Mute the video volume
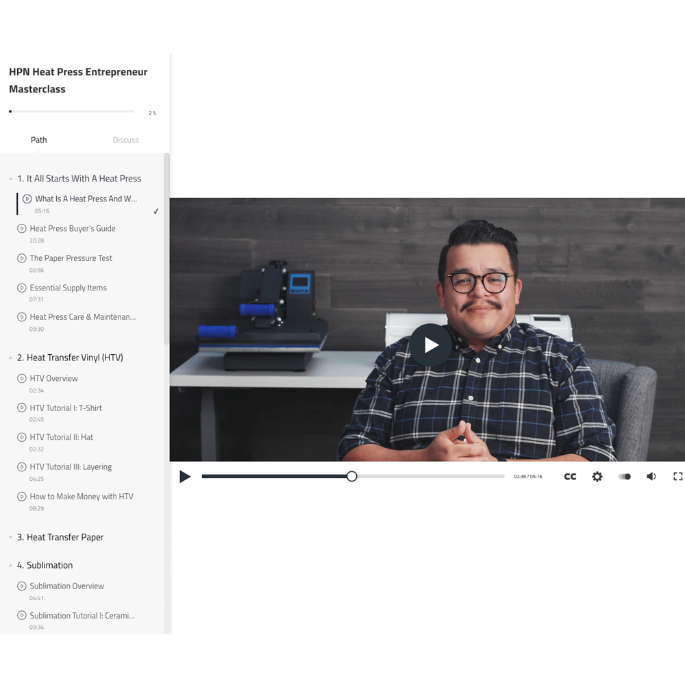Viewport: 685px width, 685px height. [x=651, y=477]
